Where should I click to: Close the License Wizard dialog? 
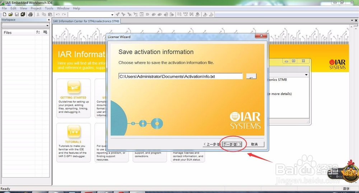(261, 36)
